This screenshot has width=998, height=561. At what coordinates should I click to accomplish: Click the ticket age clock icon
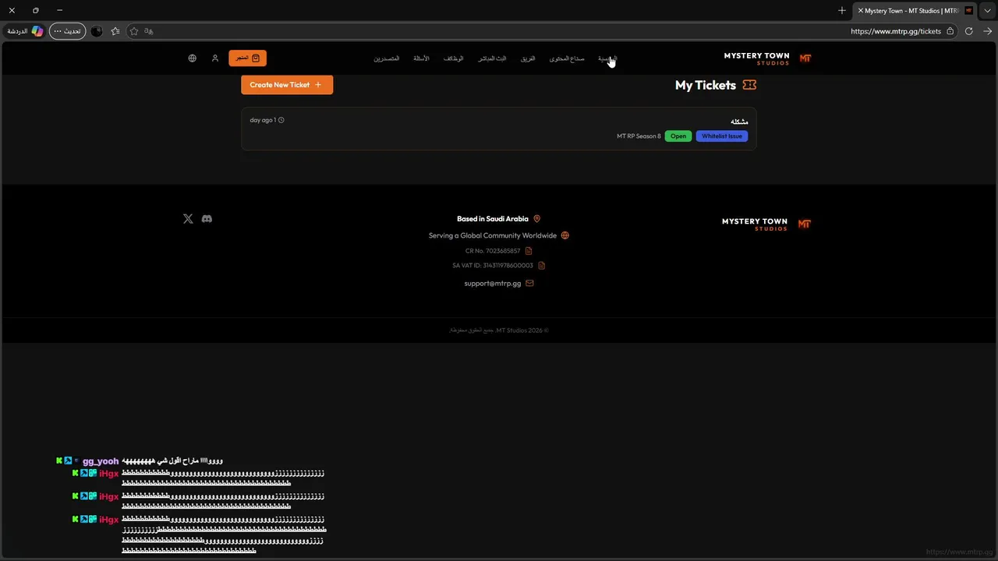(x=281, y=120)
